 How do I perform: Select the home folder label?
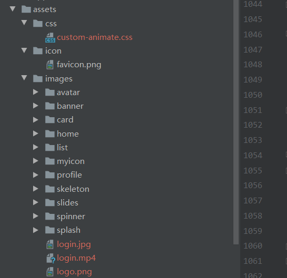[68, 134]
